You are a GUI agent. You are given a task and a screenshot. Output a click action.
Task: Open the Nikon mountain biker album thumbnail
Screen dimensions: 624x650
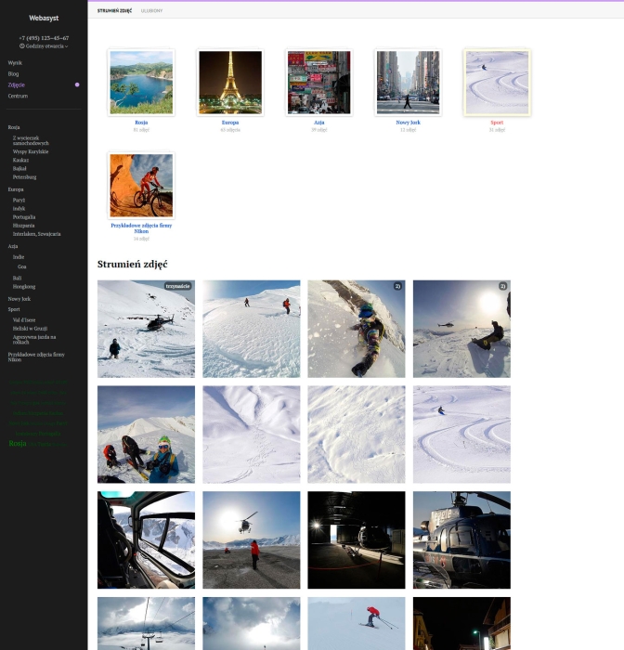click(x=141, y=185)
